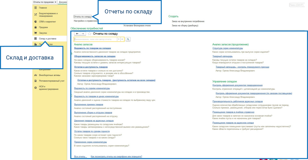Click the Обеспечение потребностей heading
This screenshot has width=308, height=160.
pyautogui.click(x=86, y=28)
